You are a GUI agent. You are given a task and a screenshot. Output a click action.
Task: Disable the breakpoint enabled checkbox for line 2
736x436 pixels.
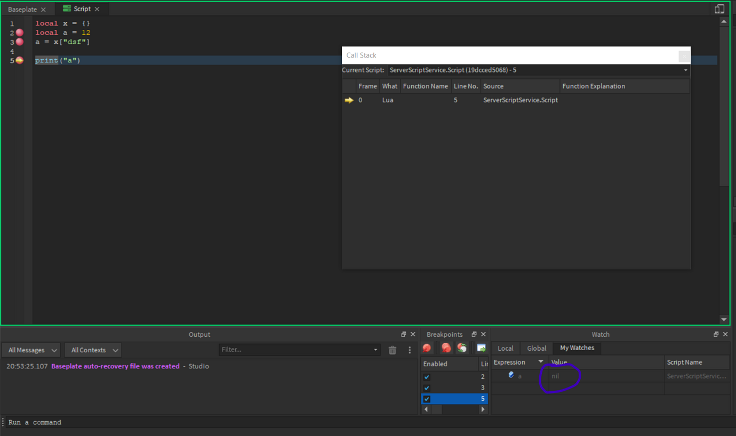pyautogui.click(x=426, y=377)
